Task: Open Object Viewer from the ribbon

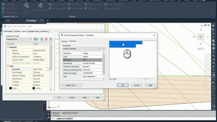Action: [x=10, y=8]
